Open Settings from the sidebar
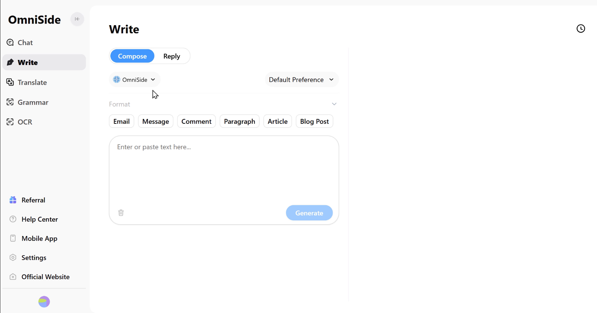This screenshot has height=313, width=597. (34, 258)
